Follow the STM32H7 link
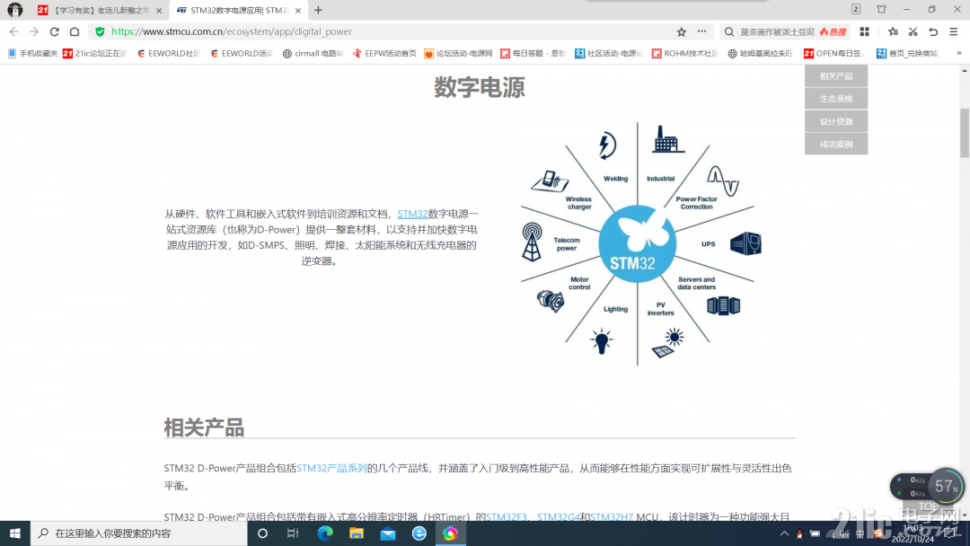Viewport: 970px width, 546px height. pos(612,517)
